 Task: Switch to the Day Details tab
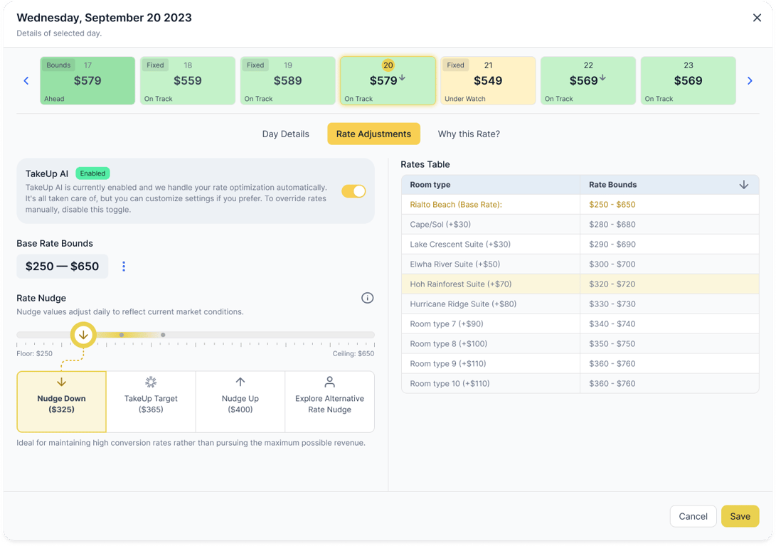285,134
